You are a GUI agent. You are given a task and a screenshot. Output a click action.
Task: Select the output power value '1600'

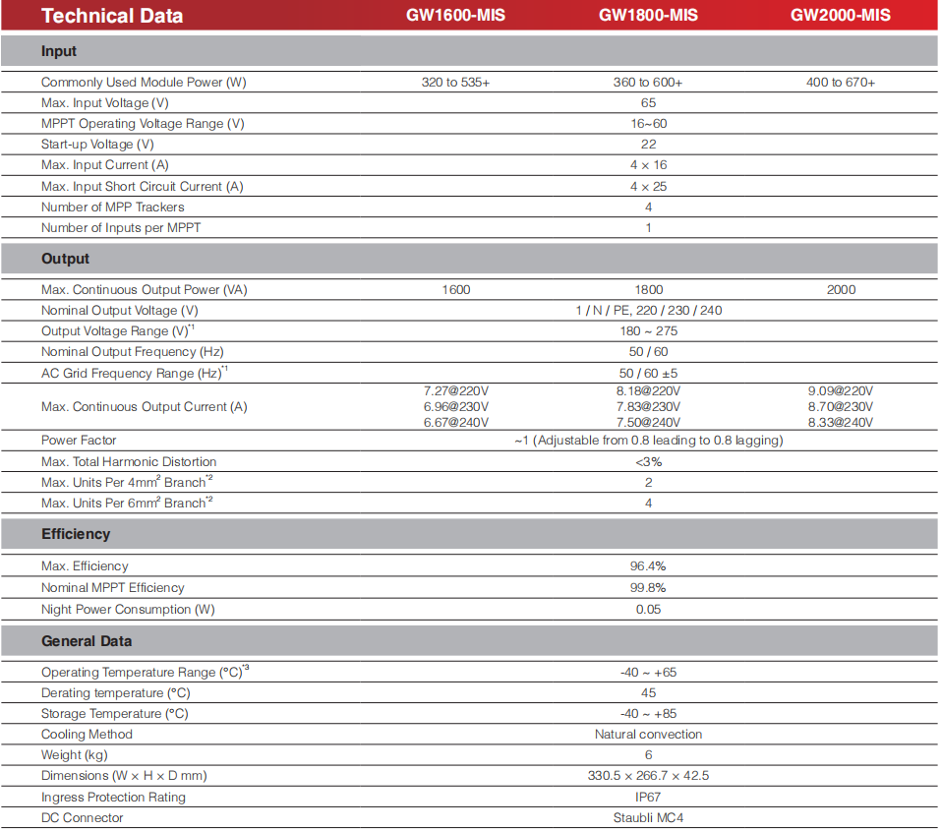click(x=456, y=290)
